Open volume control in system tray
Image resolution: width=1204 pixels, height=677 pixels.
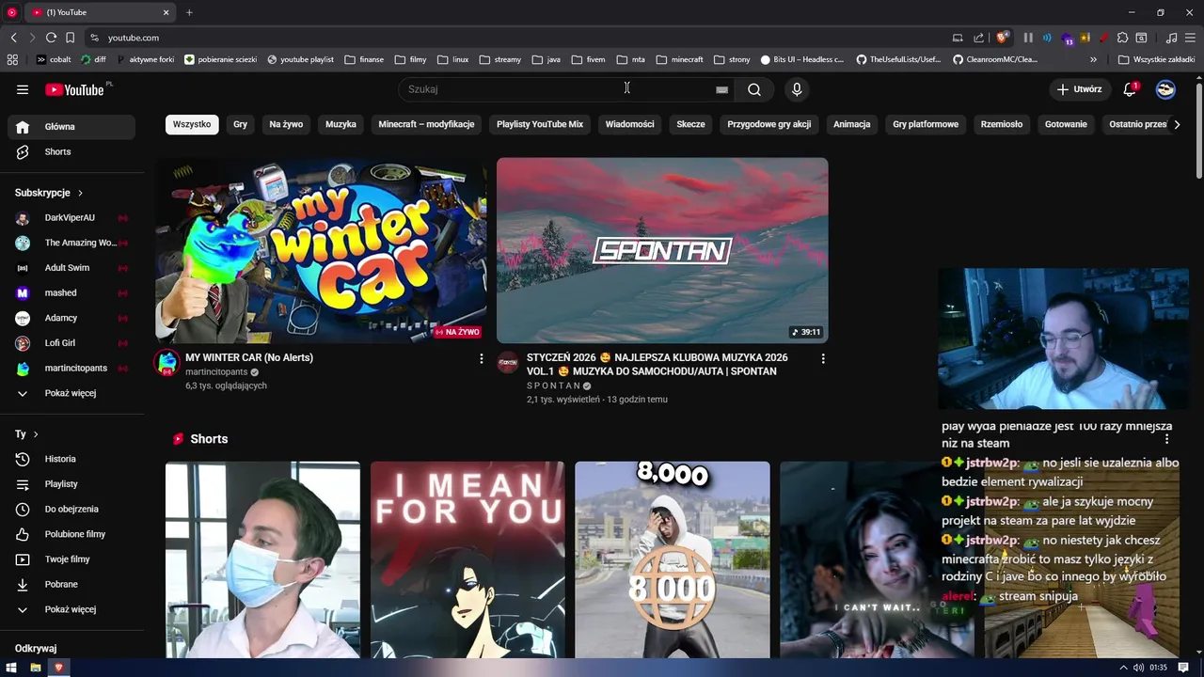1138,668
